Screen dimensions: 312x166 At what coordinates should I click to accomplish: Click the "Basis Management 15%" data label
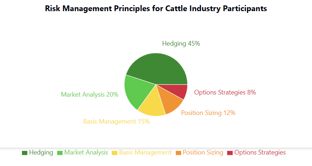116,121
